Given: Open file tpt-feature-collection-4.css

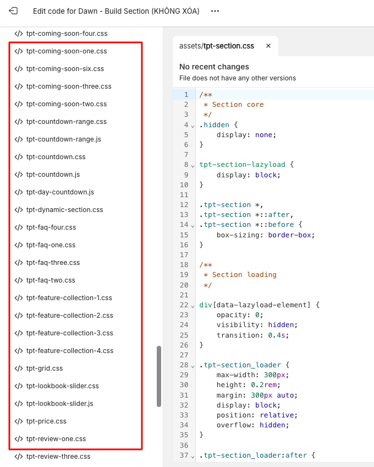Looking at the screenshot, I should tap(70, 351).
